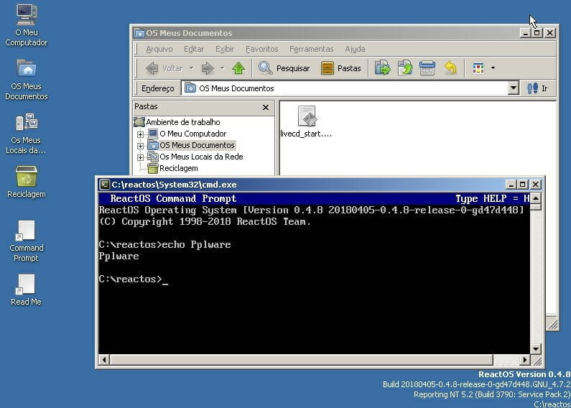Select the Reciclagem desktop icon
Screen dimensions: 571x408
[27, 182]
